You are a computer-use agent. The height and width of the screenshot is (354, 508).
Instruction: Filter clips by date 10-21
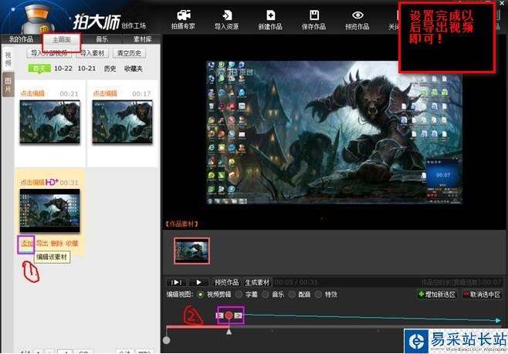[x=86, y=69]
